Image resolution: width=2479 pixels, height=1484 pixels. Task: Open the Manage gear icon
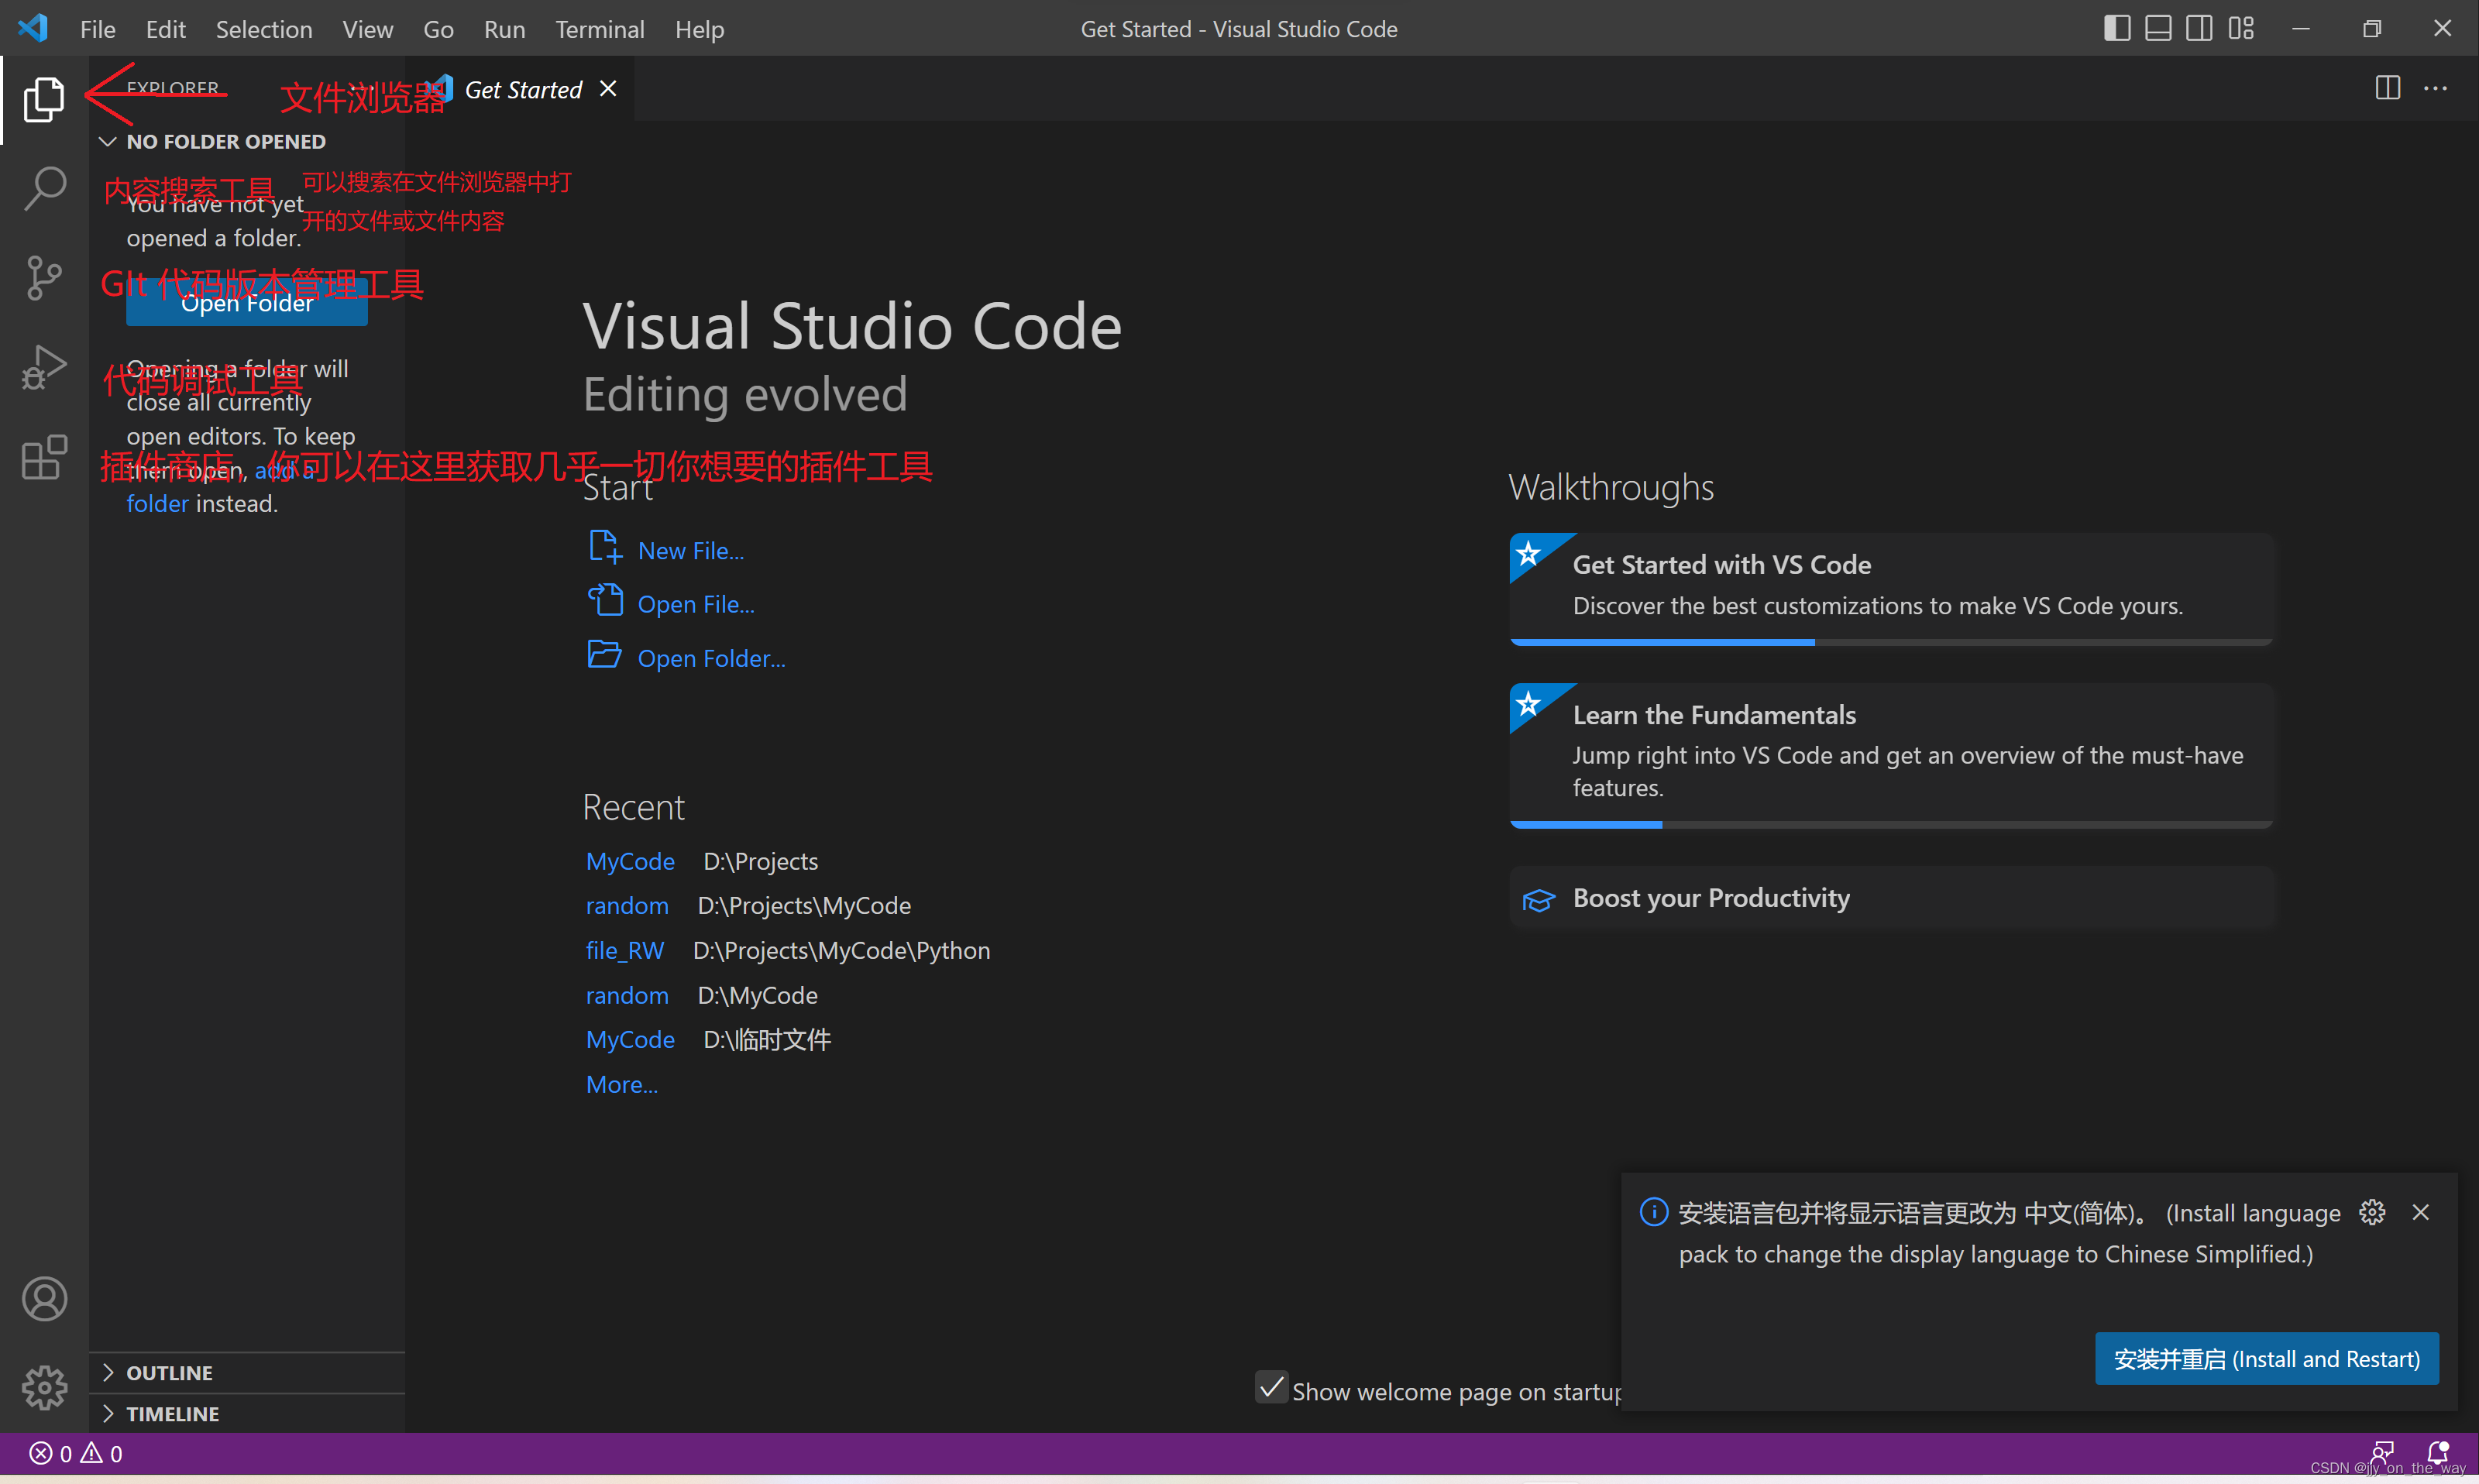coord(44,1387)
